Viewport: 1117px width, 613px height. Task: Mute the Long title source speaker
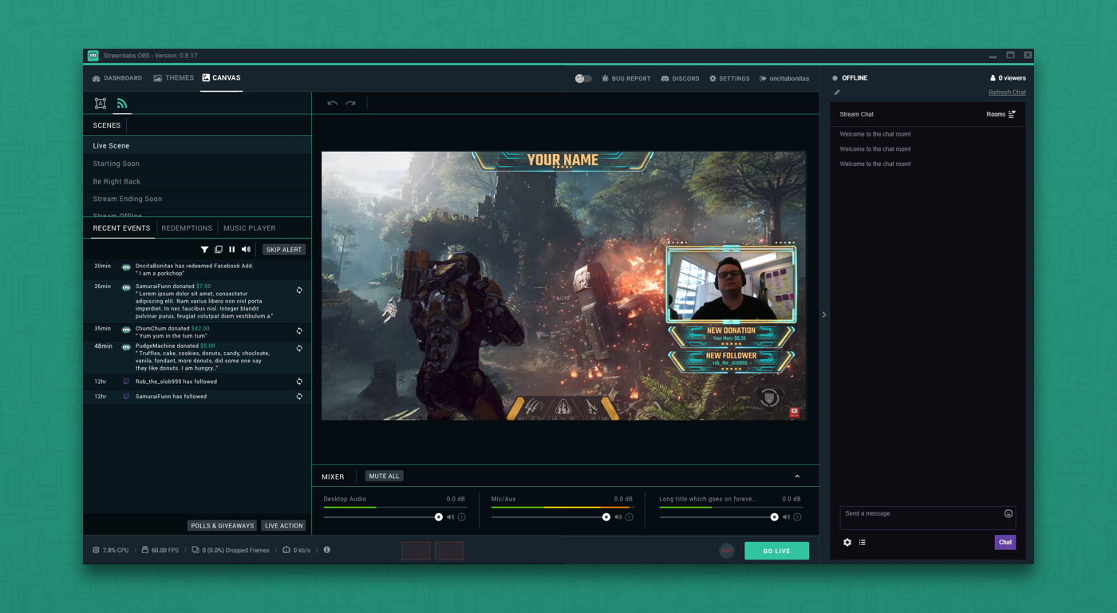(786, 517)
